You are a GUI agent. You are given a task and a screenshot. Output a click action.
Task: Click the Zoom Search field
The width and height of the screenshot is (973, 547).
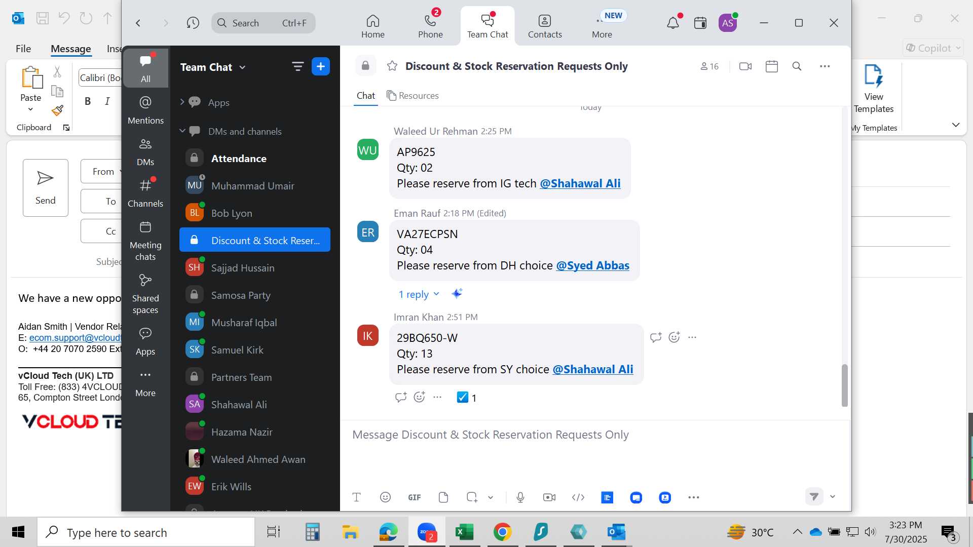[263, 23]
